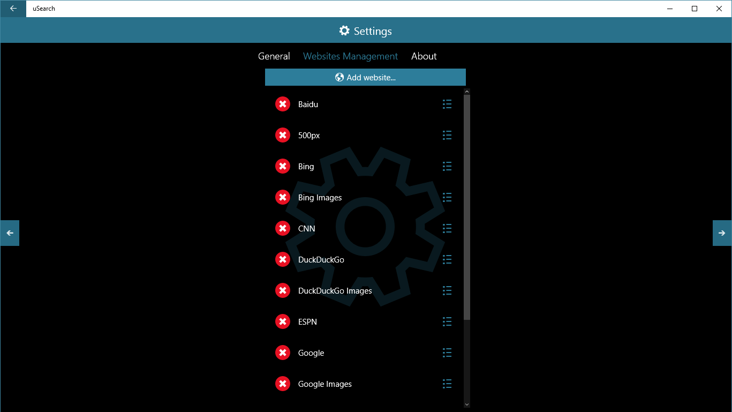Viewport: 732px width, 412px height.
Task: Remove Baidu from the websites list
Action: tap(283, 104)
